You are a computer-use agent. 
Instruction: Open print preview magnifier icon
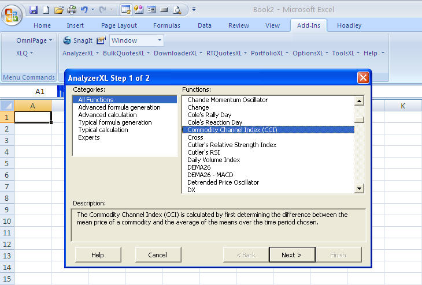pyautogui.click(x=177, y=10)
